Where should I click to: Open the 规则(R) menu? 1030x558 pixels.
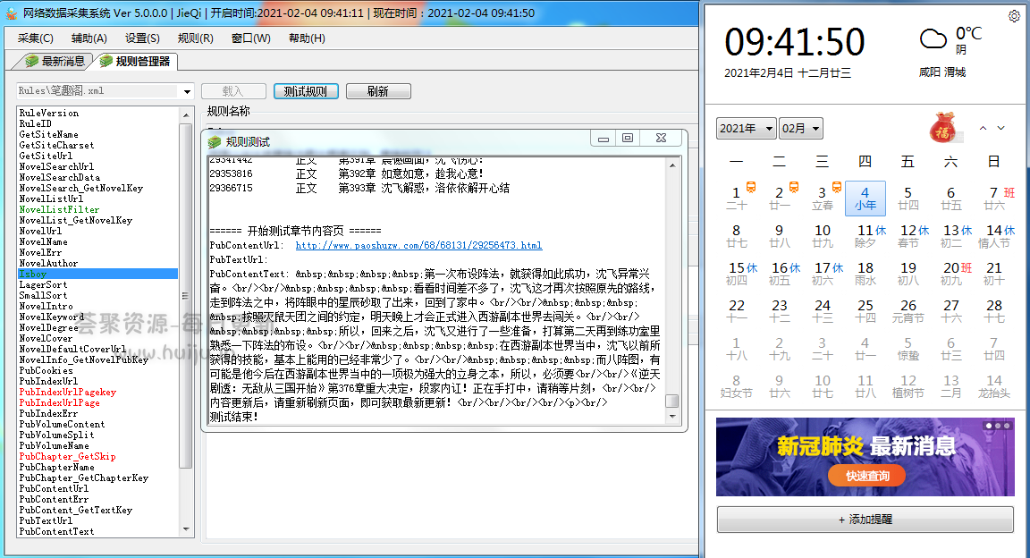(195, 38)
